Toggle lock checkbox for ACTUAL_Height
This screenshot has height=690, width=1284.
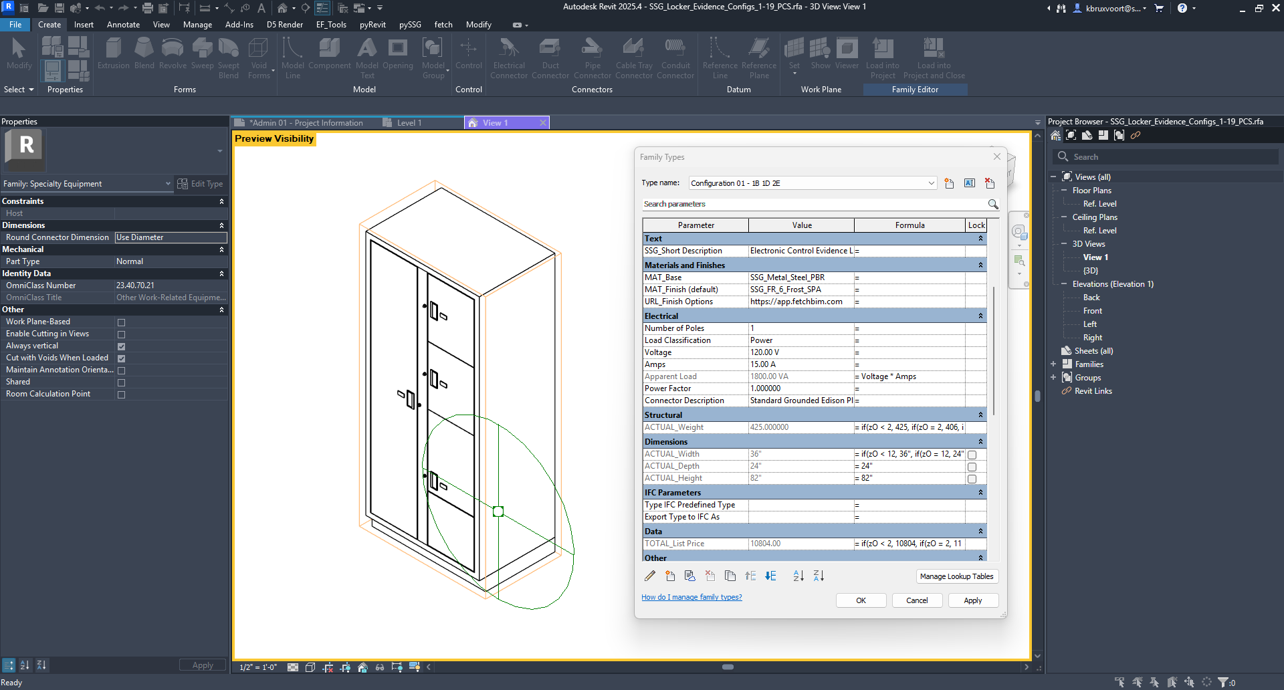[972, 479]
